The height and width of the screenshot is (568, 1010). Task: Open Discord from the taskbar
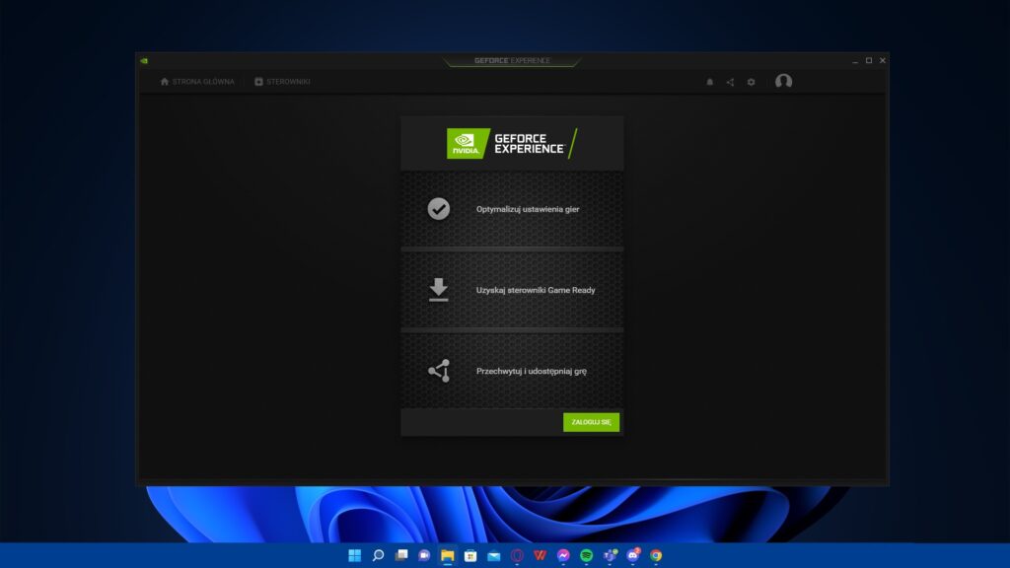point(633,555)
